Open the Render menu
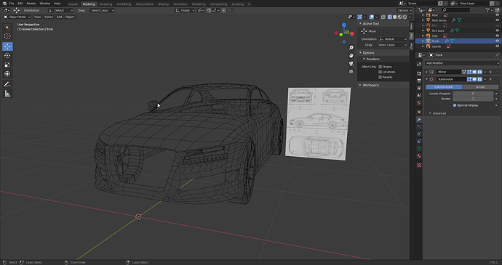 tap(31, 4)
